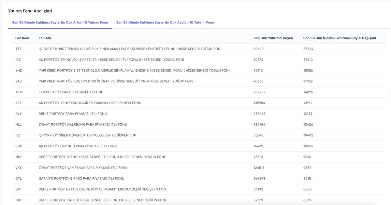Click fund name 'GARANTİ PORTFÖY BİRİNCİ PARA PİYASASI (TL) FONU'
Screen dimensions: 391x205
pyautogui.click(x=81, y=178)
